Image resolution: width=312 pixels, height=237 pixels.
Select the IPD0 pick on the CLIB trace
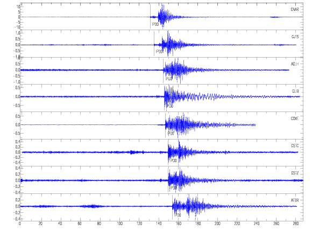tap(170, 106)
